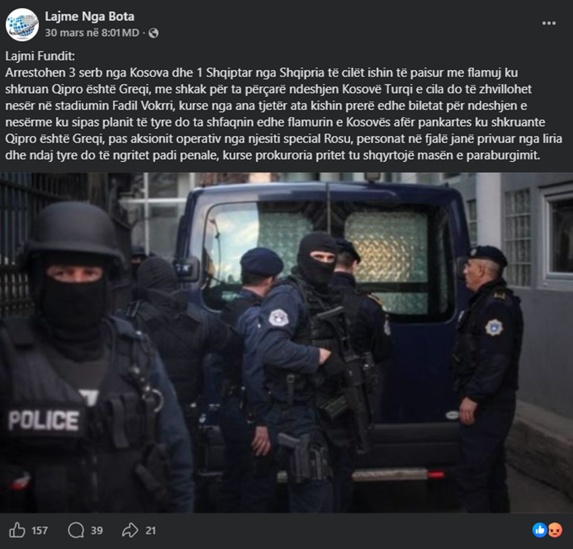This screenshot has width=573, height=549.
Task: Click the POLICE patch on the officer's vest
Action: pyautogui.click(x=44, y=420)
